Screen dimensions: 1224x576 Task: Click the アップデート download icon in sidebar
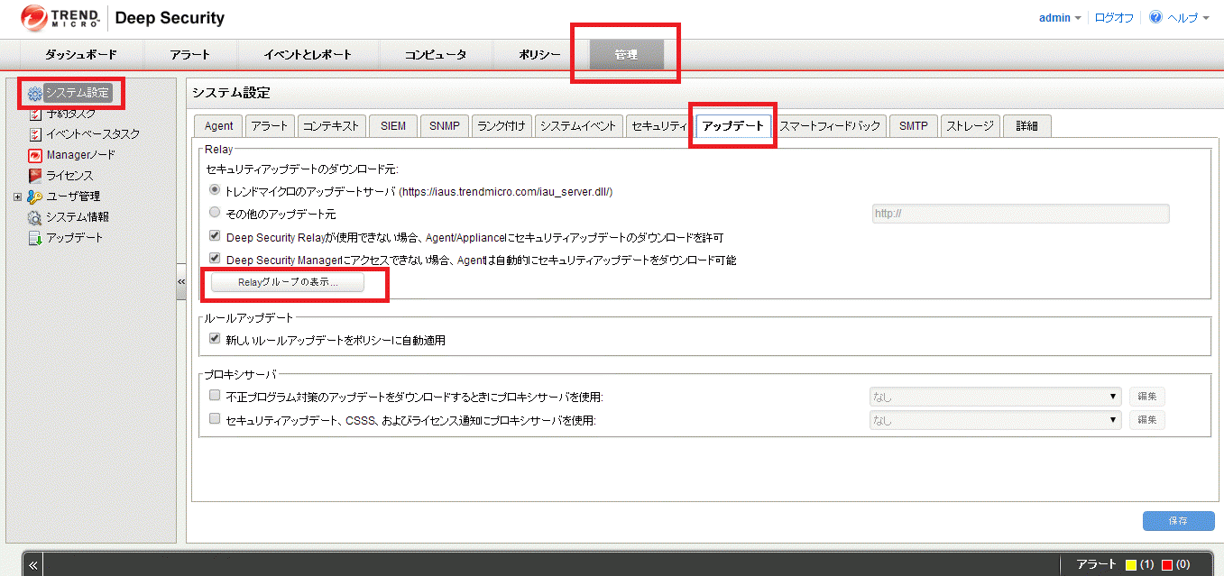pos(35,238)
